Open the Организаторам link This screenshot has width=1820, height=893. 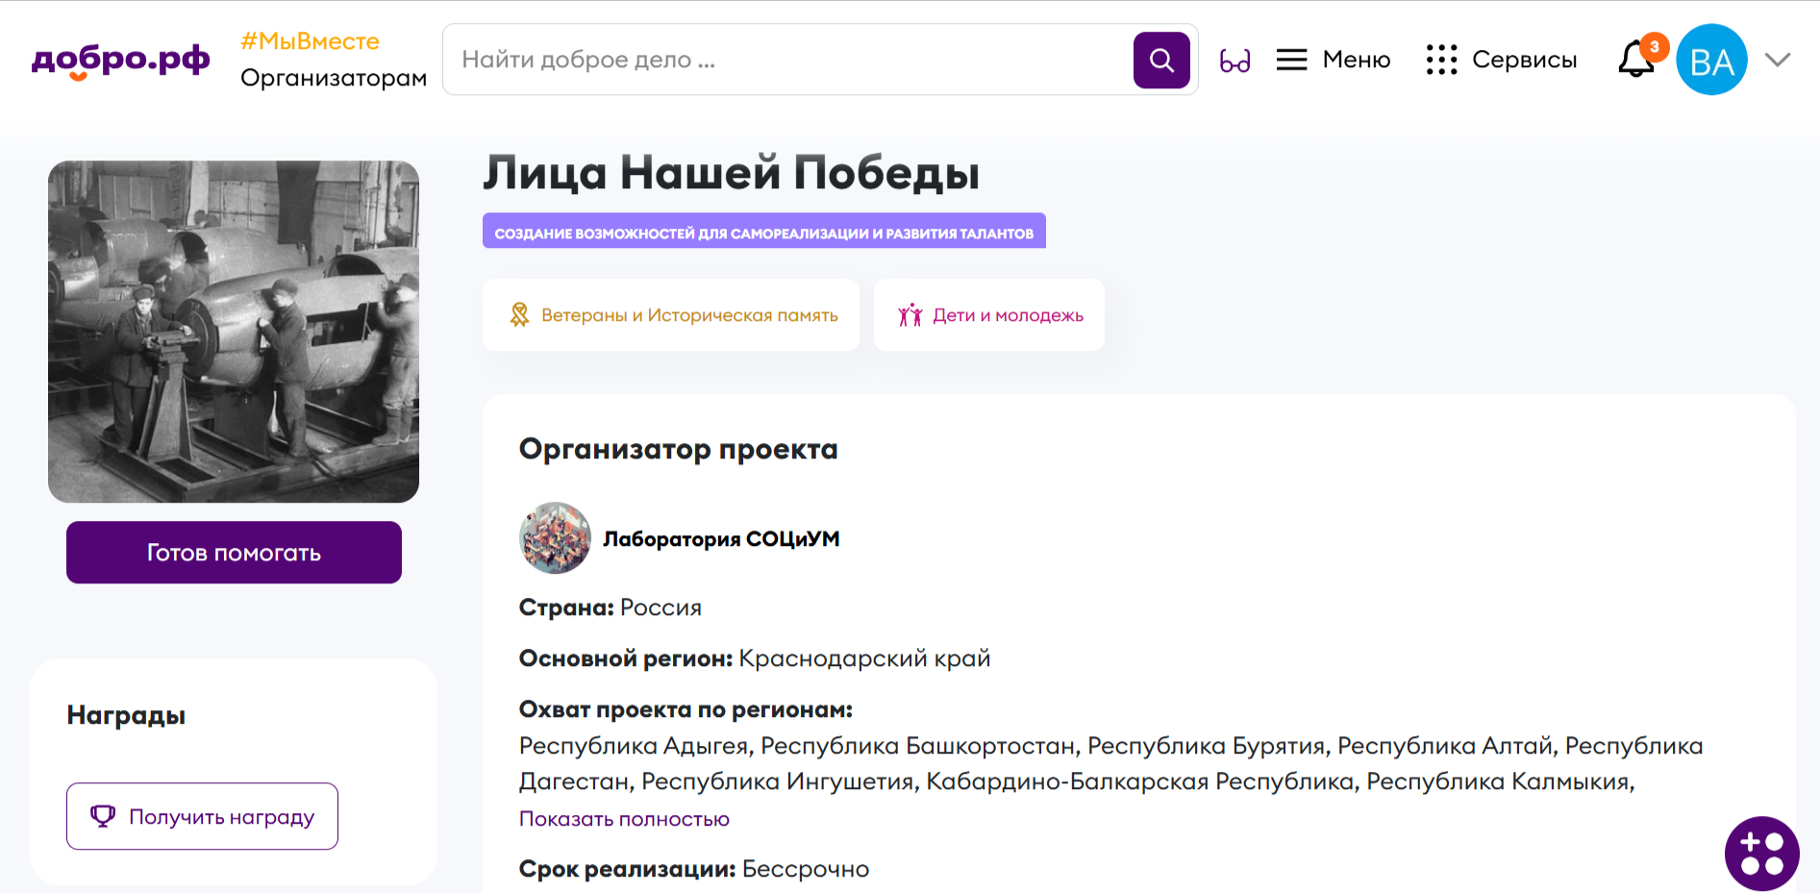(333, 78)
